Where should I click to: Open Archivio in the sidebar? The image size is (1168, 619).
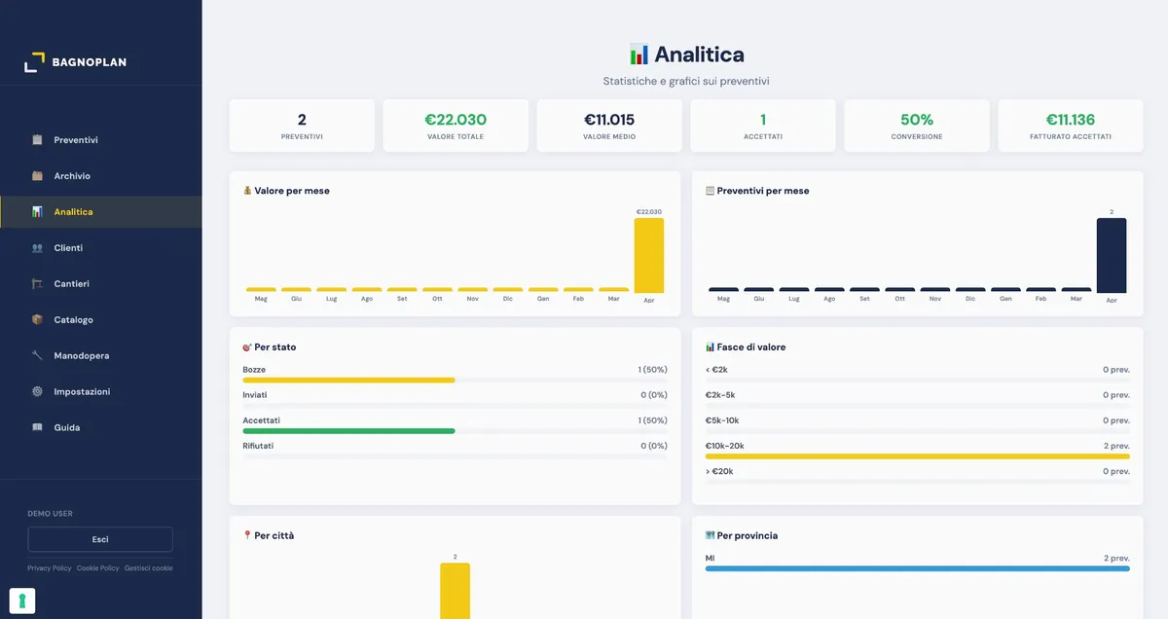101,176
